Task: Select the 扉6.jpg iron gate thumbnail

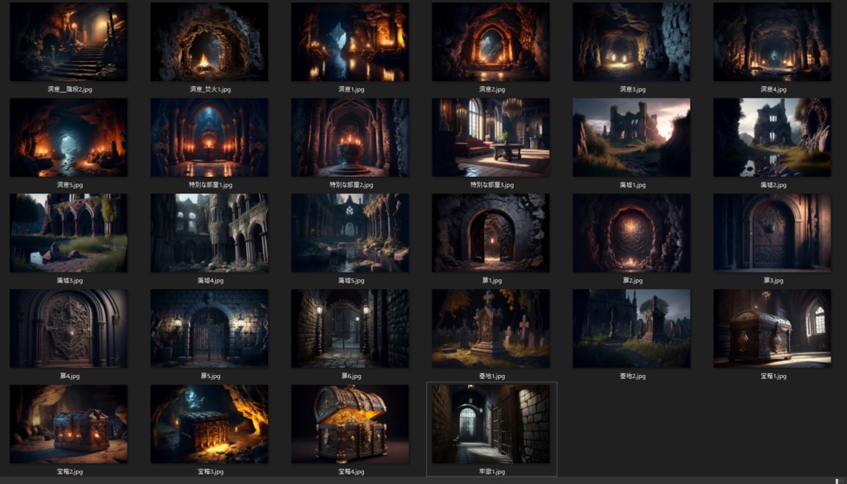Action: point(350,328)
